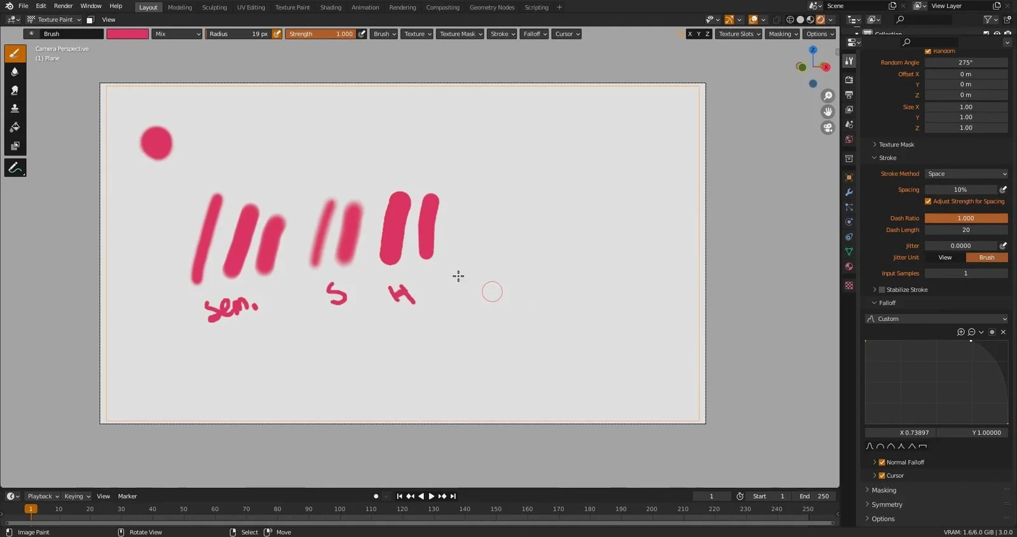Switch to the Shading workspace tab
1017x537 pixels.
click(331, 8)
